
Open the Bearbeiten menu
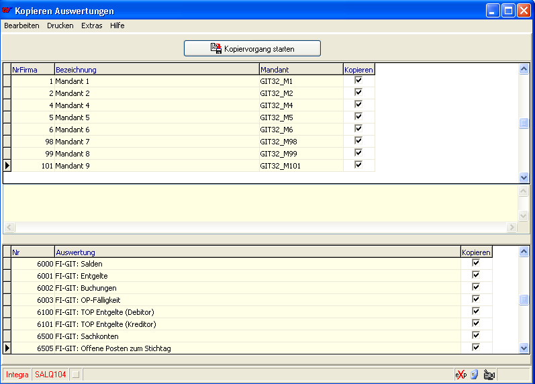(x=21, y=26)
